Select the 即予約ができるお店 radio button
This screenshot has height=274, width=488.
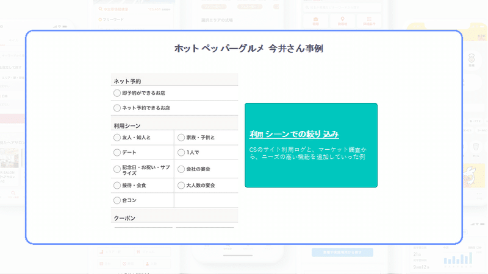tap(117, 93)
